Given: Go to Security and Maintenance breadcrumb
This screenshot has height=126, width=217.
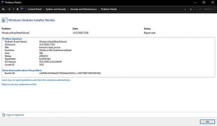Looking at the screenshot, I should [x=84, y=9].
